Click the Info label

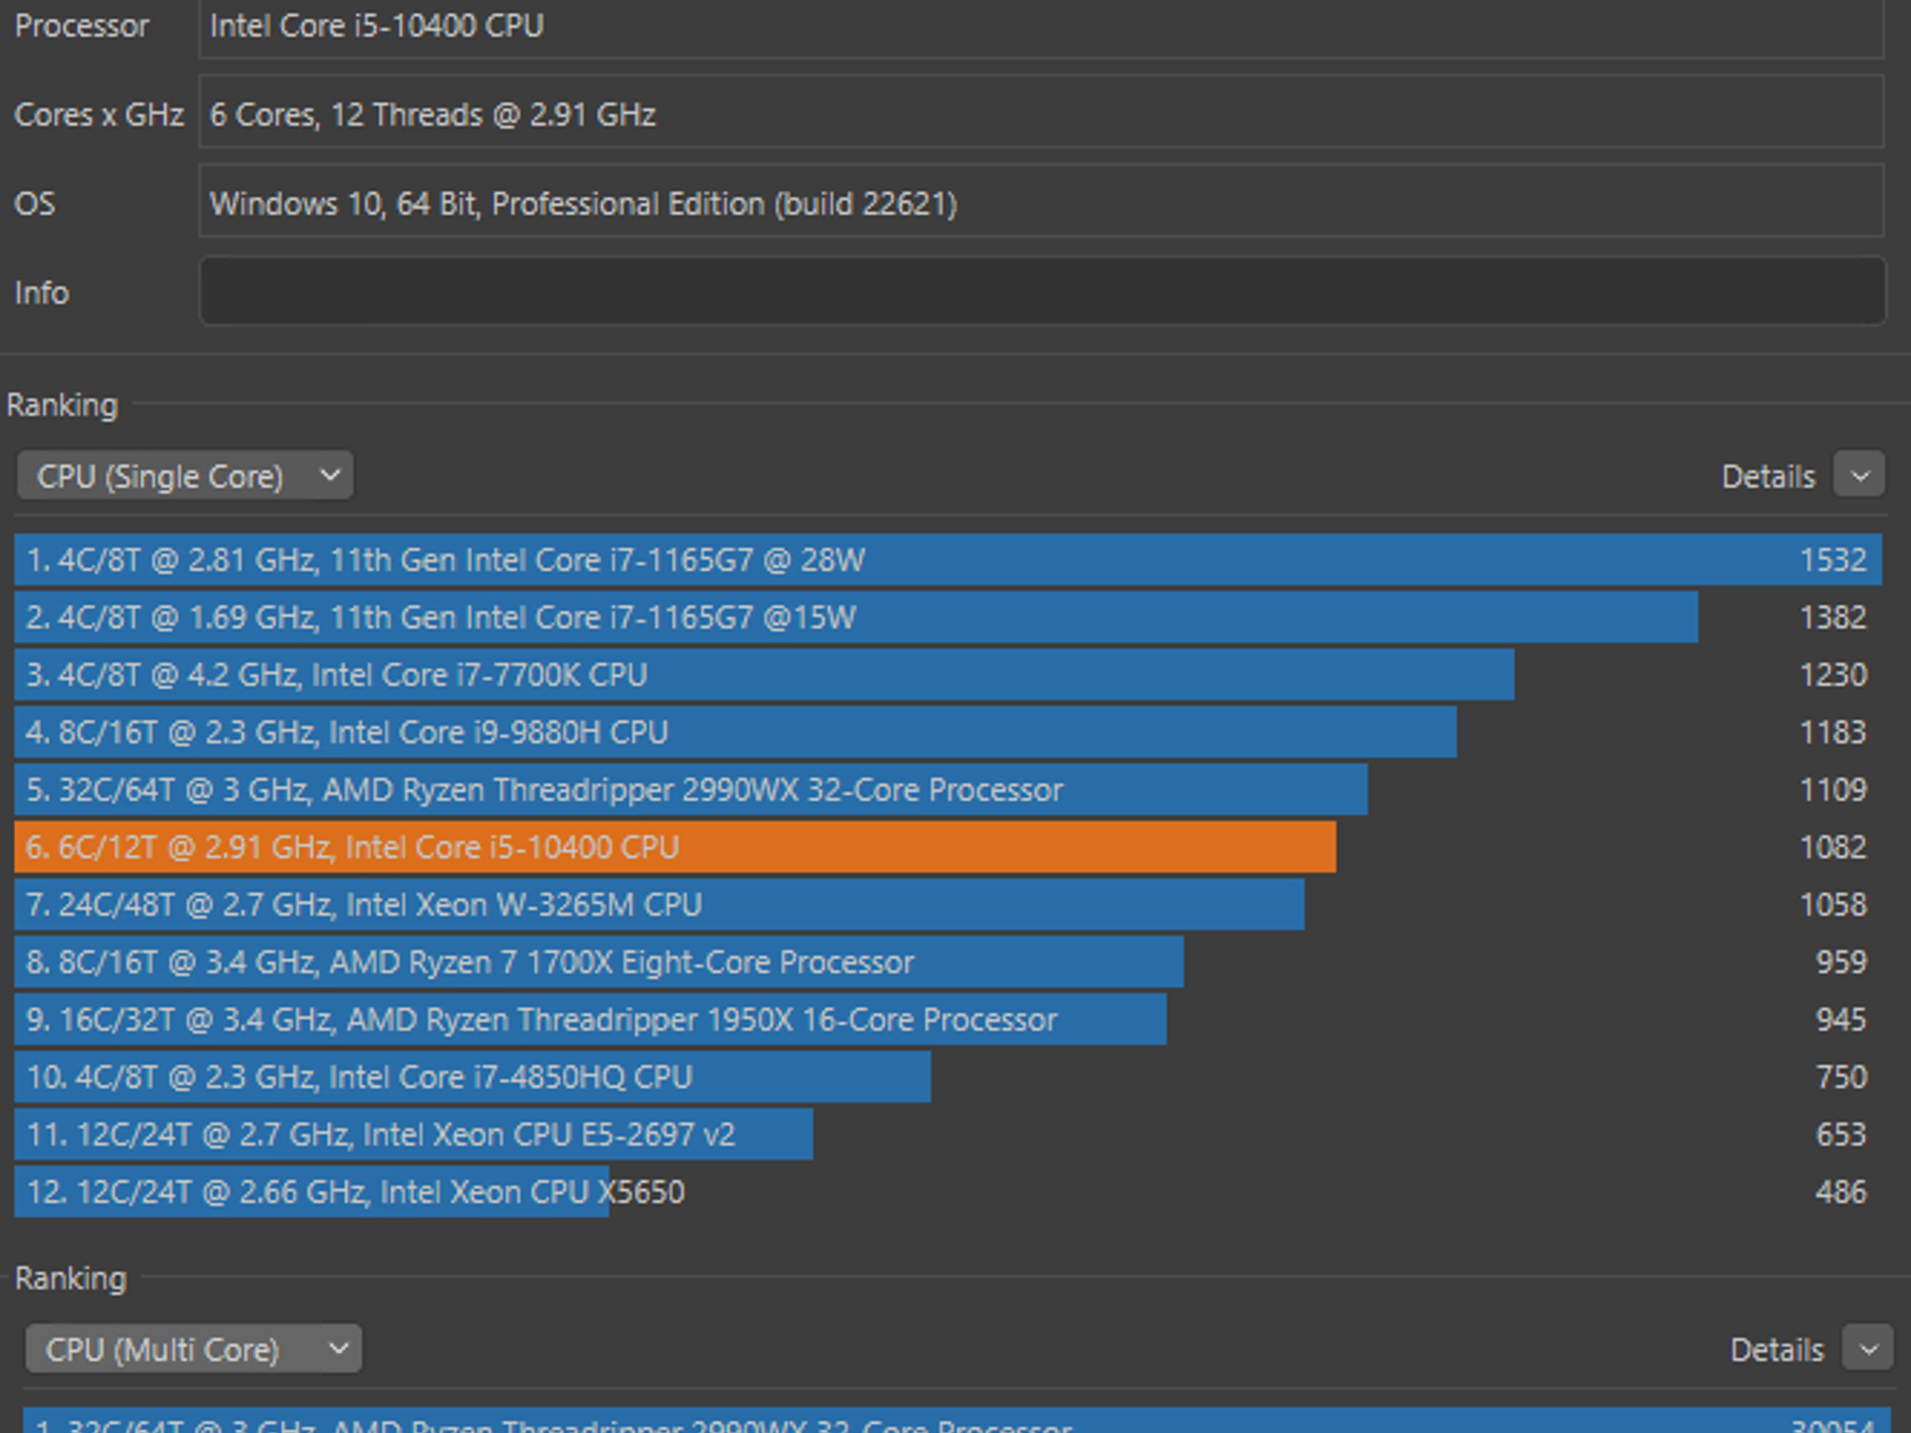42,293
